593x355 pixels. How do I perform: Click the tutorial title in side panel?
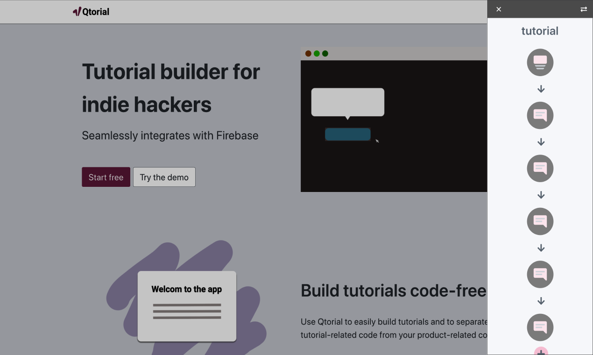coord(540,31)
